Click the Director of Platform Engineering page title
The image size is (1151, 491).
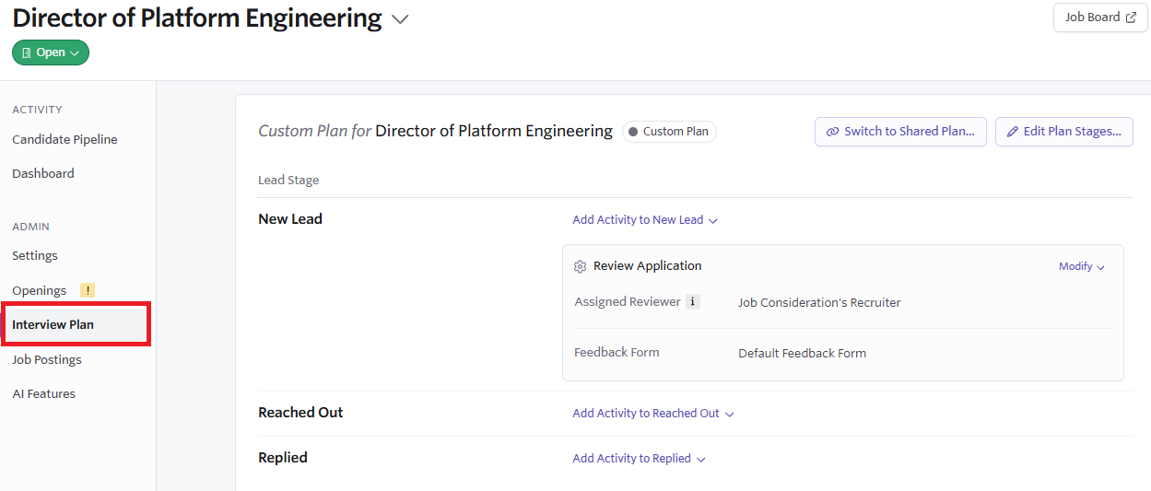[x=197, y=18]
